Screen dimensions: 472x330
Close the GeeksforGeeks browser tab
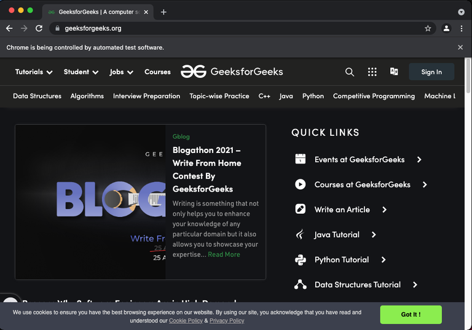point(146,12)
